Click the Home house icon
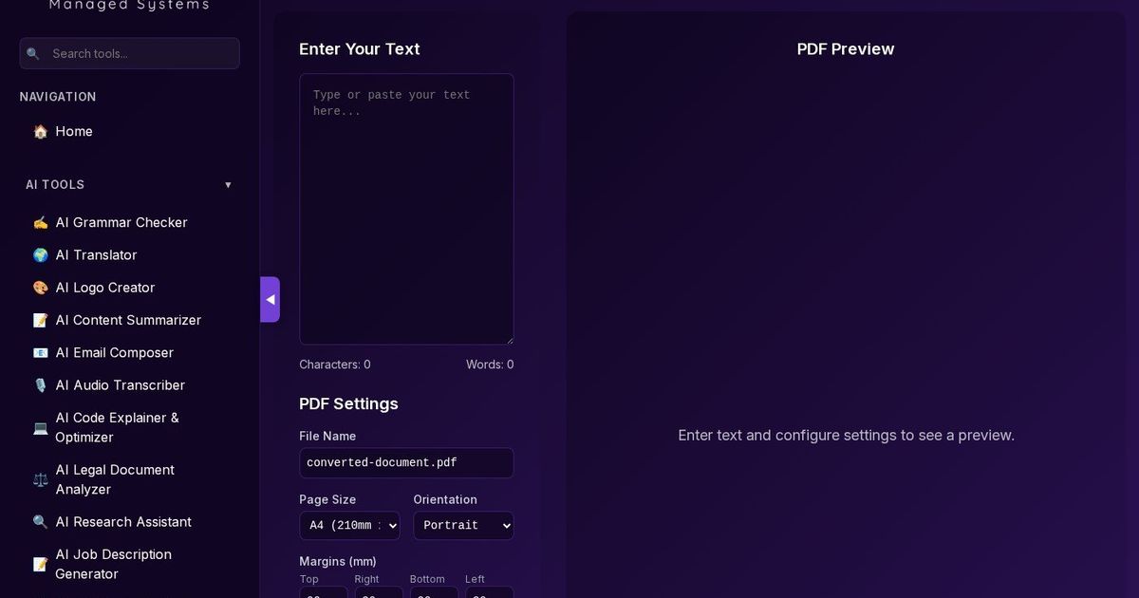 pos(40,131)
